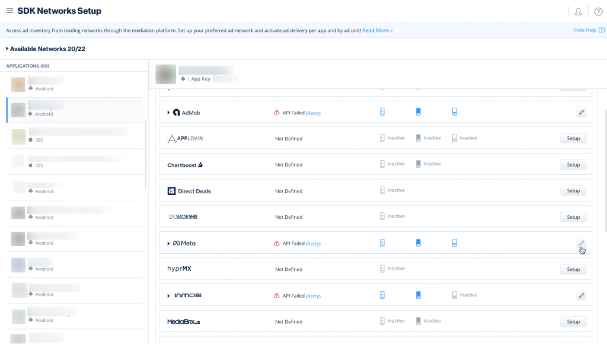Viewport: 607px width, 348px height.
Task: Open the hamburger navigation menu
Action: coord(9,11)
